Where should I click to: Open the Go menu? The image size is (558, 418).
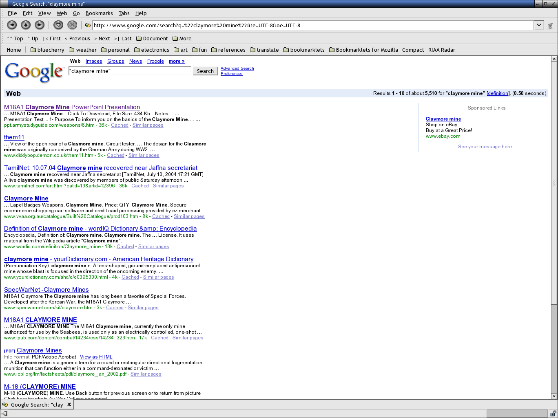pos(76,13)
